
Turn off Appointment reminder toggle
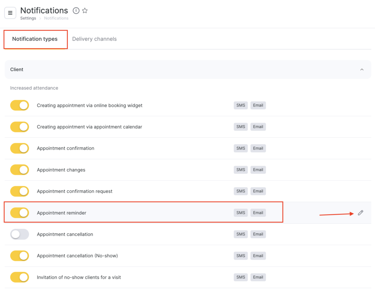(x=19, y=213)
